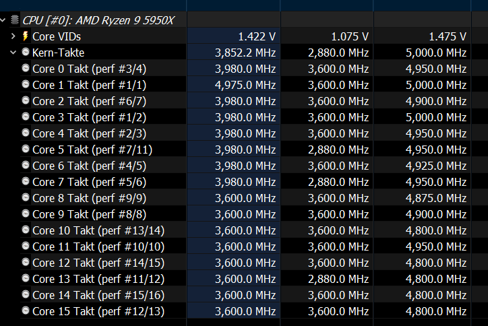Viewport: 488px width, 326px height.
Task: Click the clock icon for Core 7 Takt
Action: pyautogui.click(x=25, y=181)
